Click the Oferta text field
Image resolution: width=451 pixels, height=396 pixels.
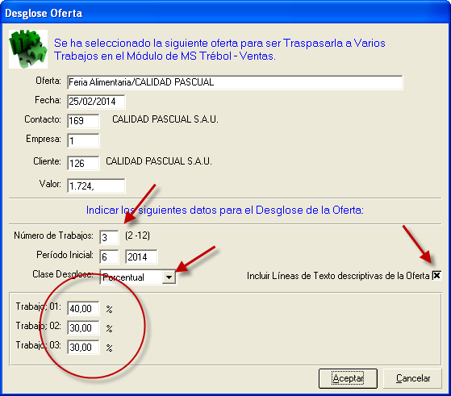235,82
